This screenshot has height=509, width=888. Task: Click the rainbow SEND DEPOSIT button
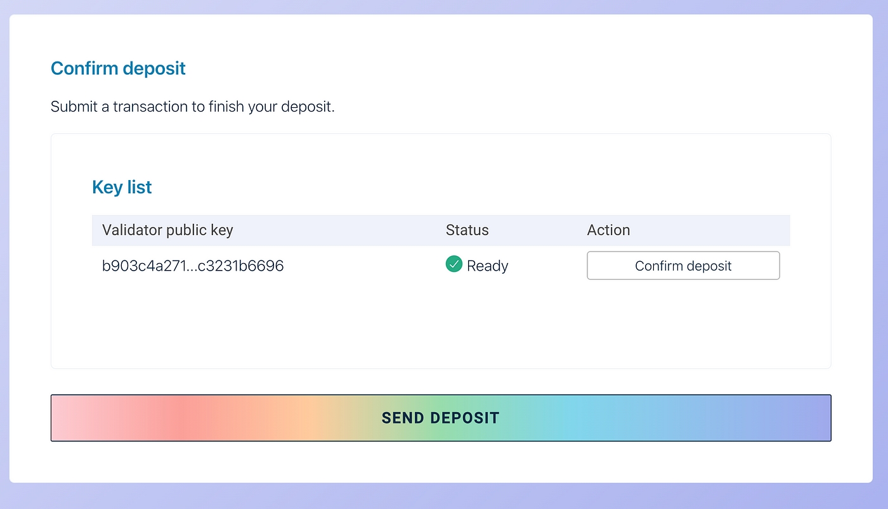(440, 418)
